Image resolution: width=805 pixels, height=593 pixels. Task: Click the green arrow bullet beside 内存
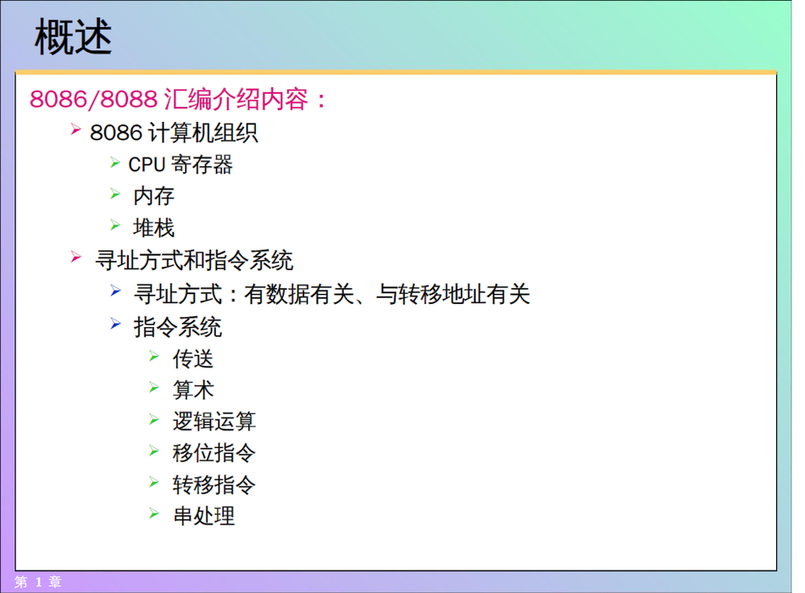(115, 194)
